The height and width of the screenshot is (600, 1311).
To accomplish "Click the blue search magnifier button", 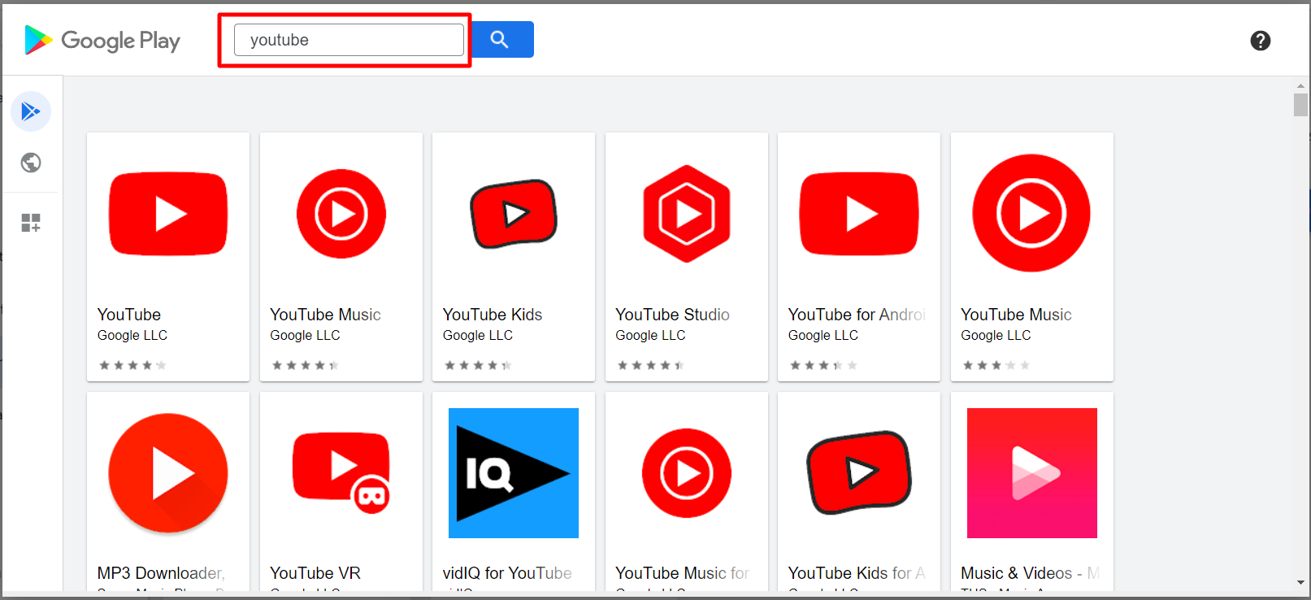I will [x=502, y=39].
